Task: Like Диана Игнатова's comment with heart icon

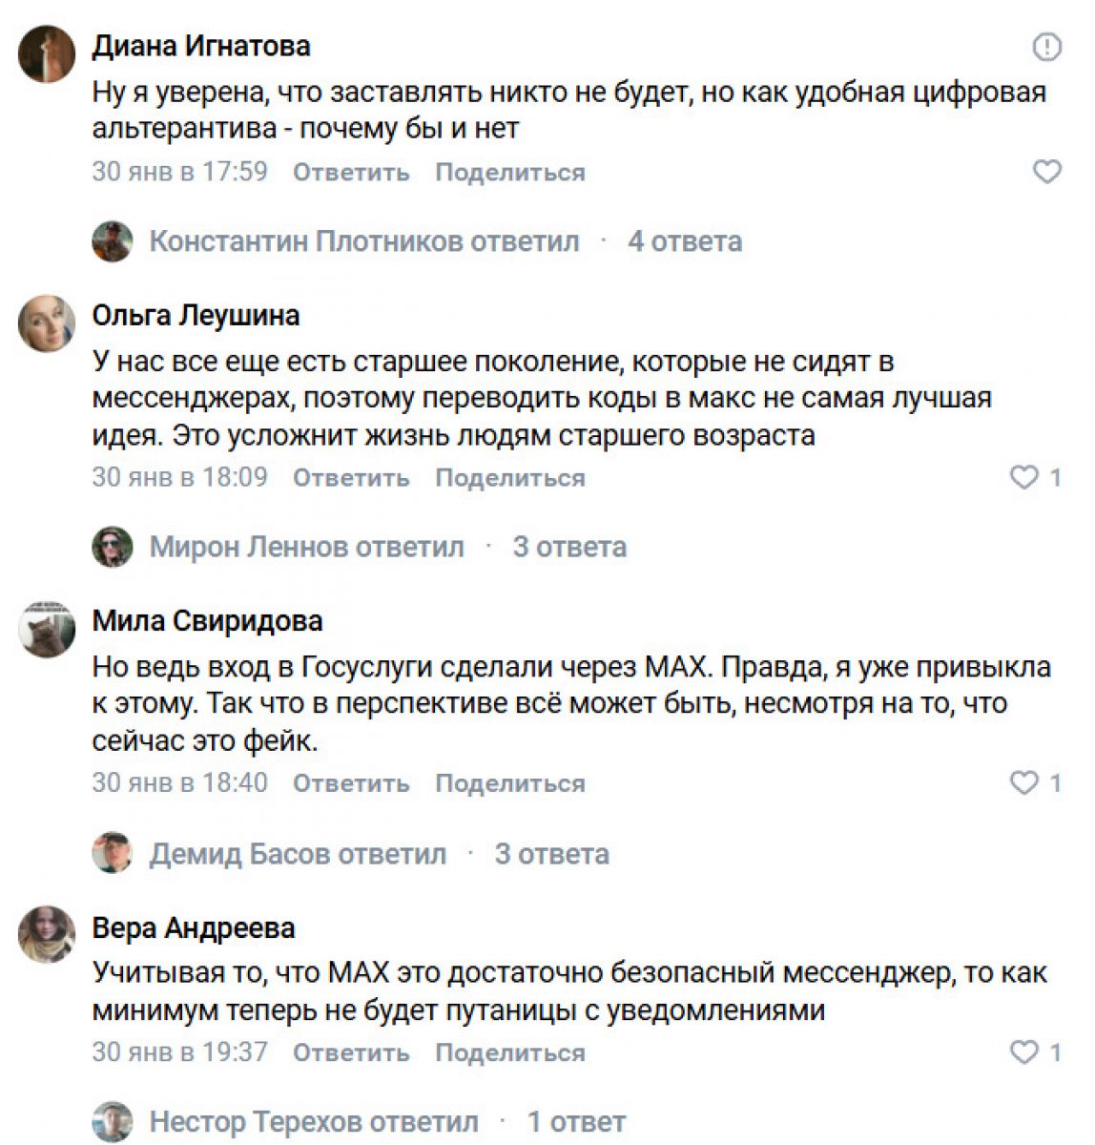Action: coord(1046,172)
